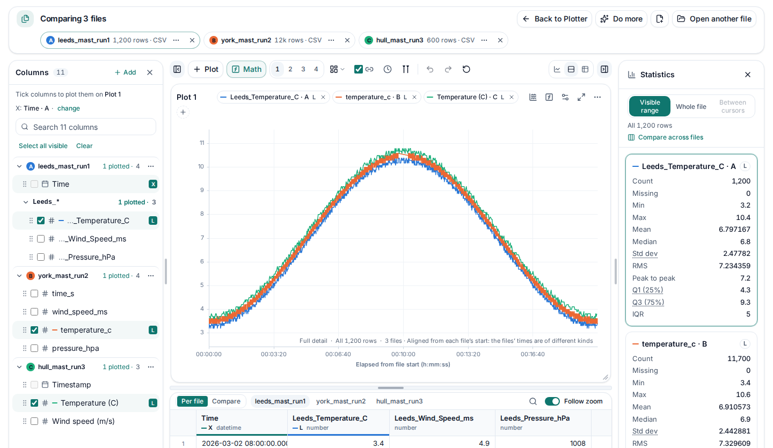Undo the last action
The height and width of the screenshot is (448, 773).
[430, 69]
